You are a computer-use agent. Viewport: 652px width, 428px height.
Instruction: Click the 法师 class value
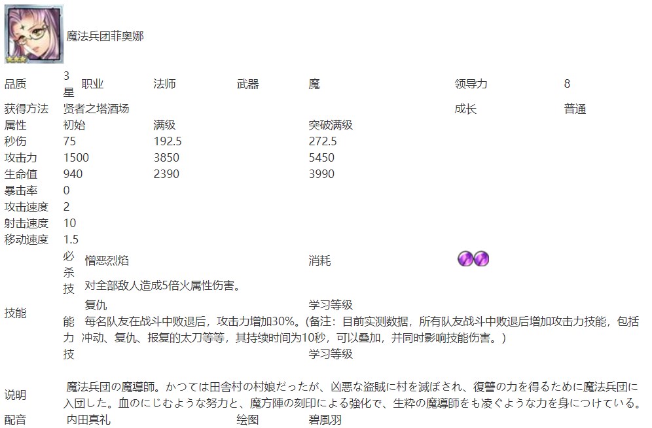[165, 84]
